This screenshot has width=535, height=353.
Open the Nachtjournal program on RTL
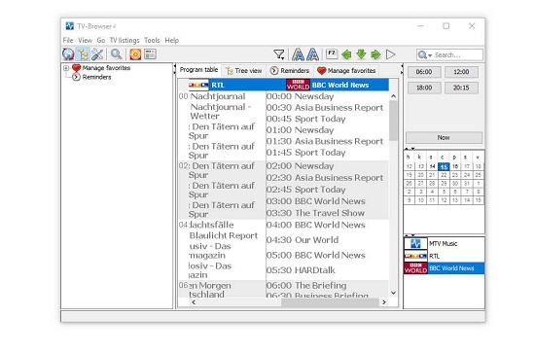218,96
